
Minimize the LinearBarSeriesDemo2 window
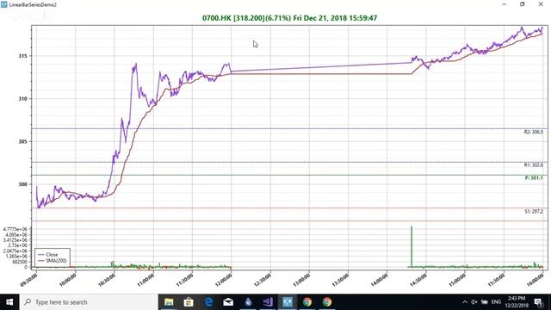[505, 4]
